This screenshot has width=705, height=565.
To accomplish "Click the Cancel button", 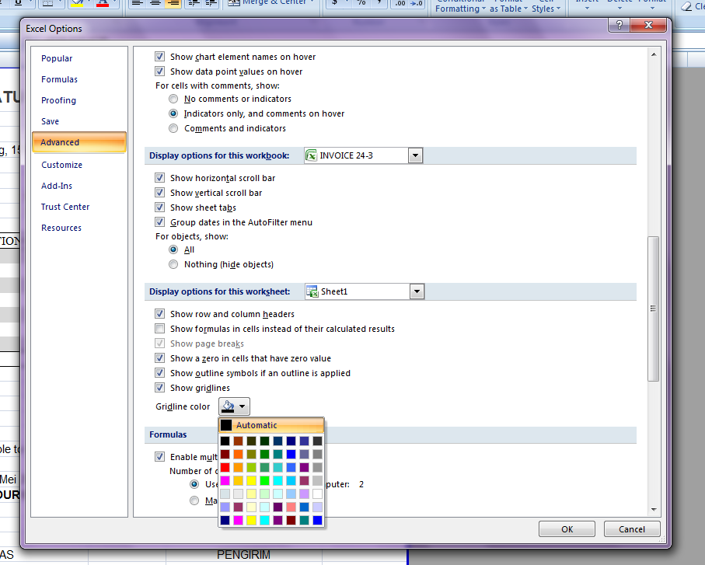I will coord(632,529).
